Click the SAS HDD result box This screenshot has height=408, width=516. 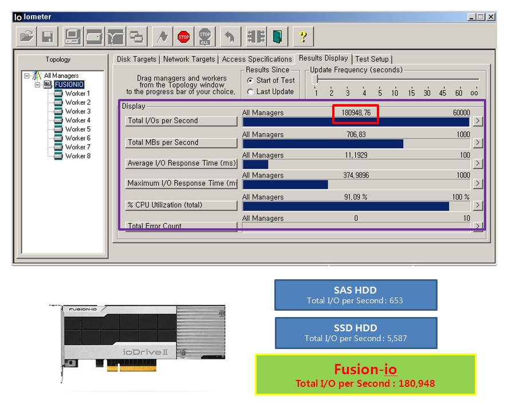[356, 295]
